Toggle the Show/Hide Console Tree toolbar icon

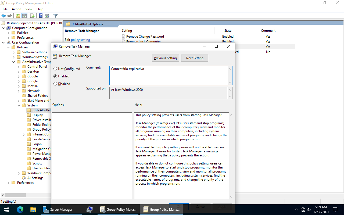[x=24, y=16]
